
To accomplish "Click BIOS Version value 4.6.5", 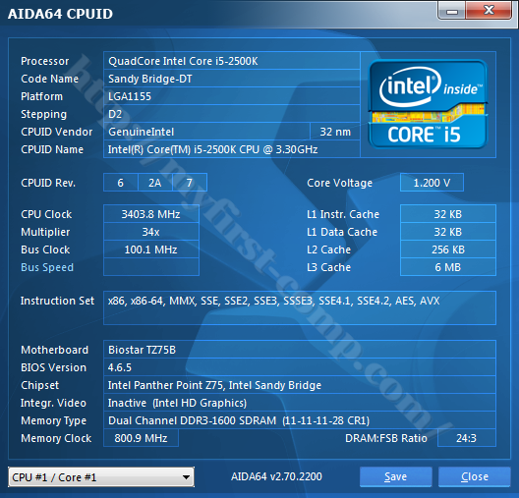I will click(x=300, y=367).
